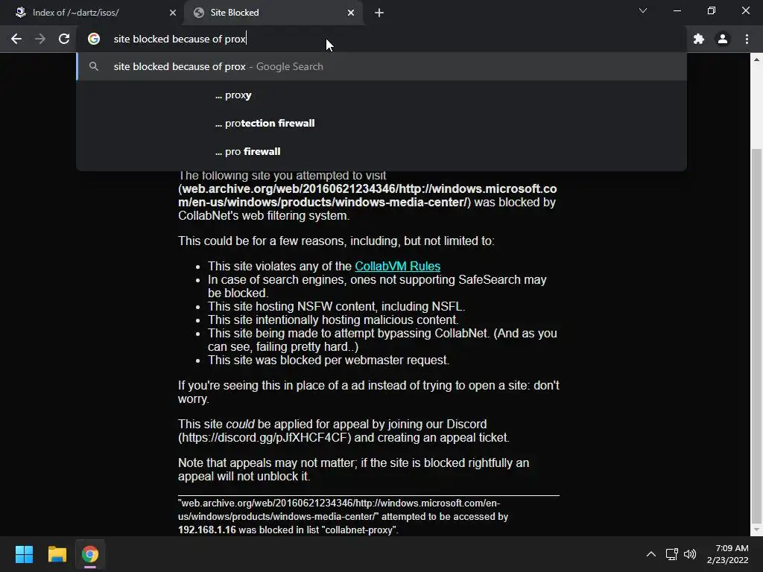Open a new tab with plus button
The height and width of the screenshot is (572, 763).
[379, 13]
